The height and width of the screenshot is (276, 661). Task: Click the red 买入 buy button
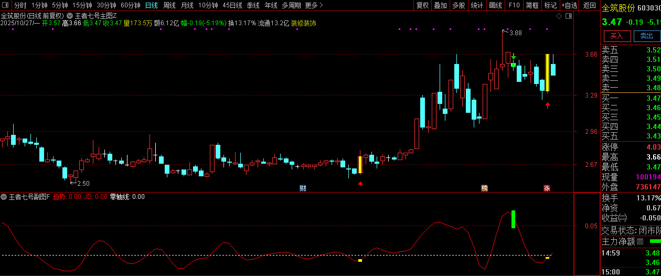[x=617, y=36]
